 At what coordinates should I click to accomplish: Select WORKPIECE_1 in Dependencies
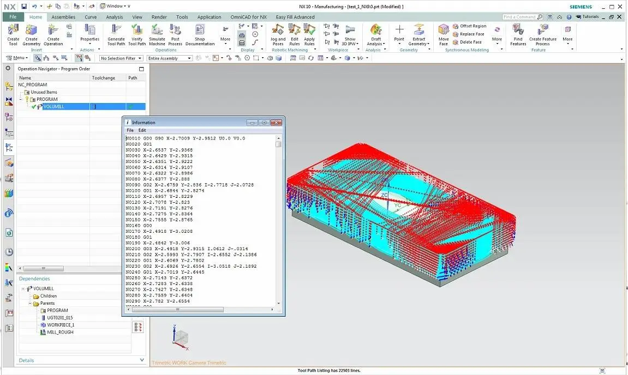coord(61,325)
